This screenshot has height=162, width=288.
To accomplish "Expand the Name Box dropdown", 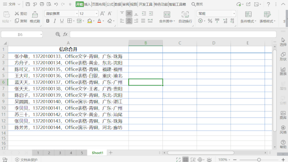I will [x=41, y=34].
